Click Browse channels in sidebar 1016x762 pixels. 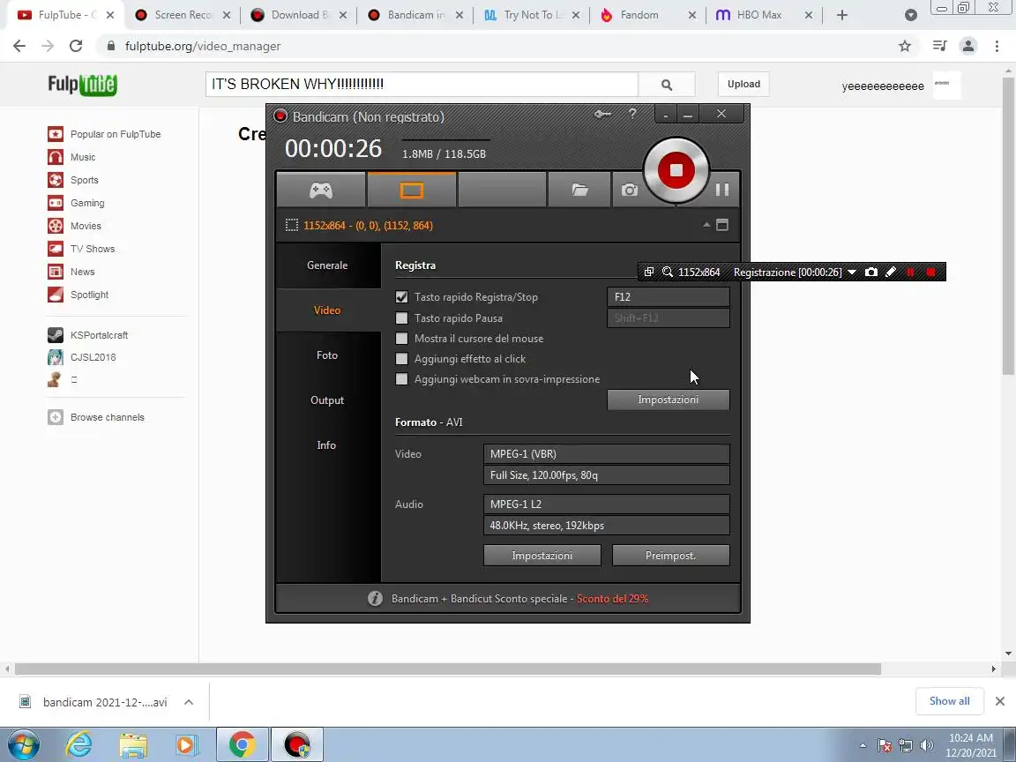(96, 417)
